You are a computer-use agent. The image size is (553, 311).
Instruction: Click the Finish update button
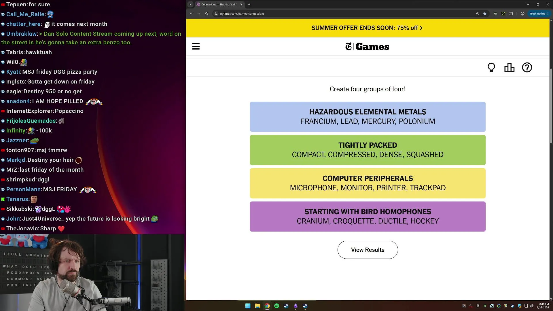pos(539,14)
